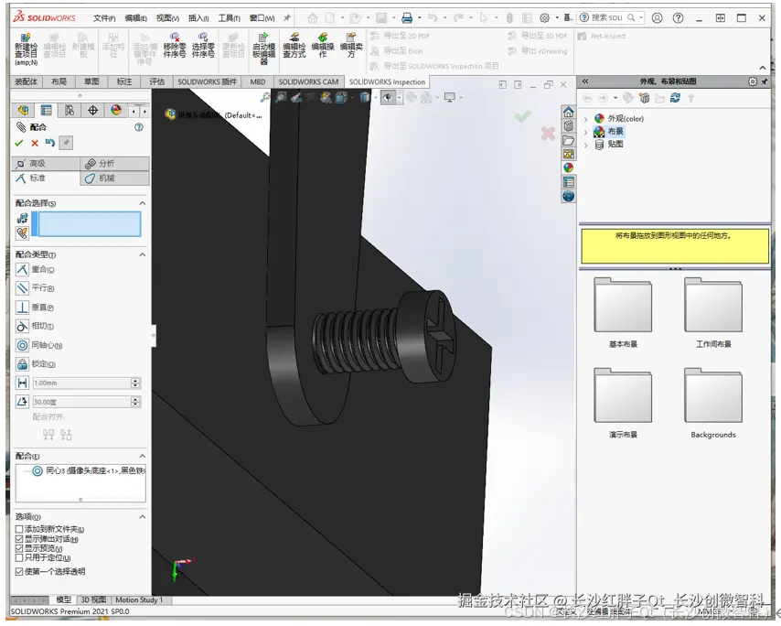
Task: Open Backgrounds folder thumbnail
Action: click(x=713, y=395)
